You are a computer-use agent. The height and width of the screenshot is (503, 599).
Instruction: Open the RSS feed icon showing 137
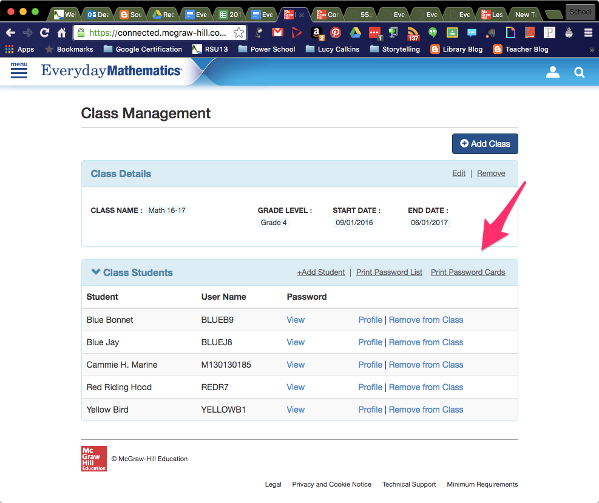[413, 33]
